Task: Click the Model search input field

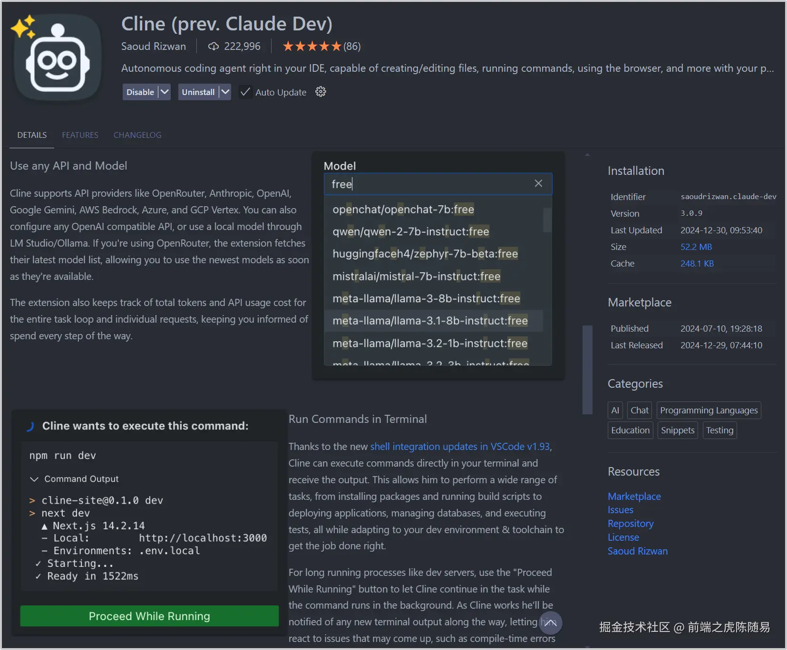Action: [x=438, y=184]
